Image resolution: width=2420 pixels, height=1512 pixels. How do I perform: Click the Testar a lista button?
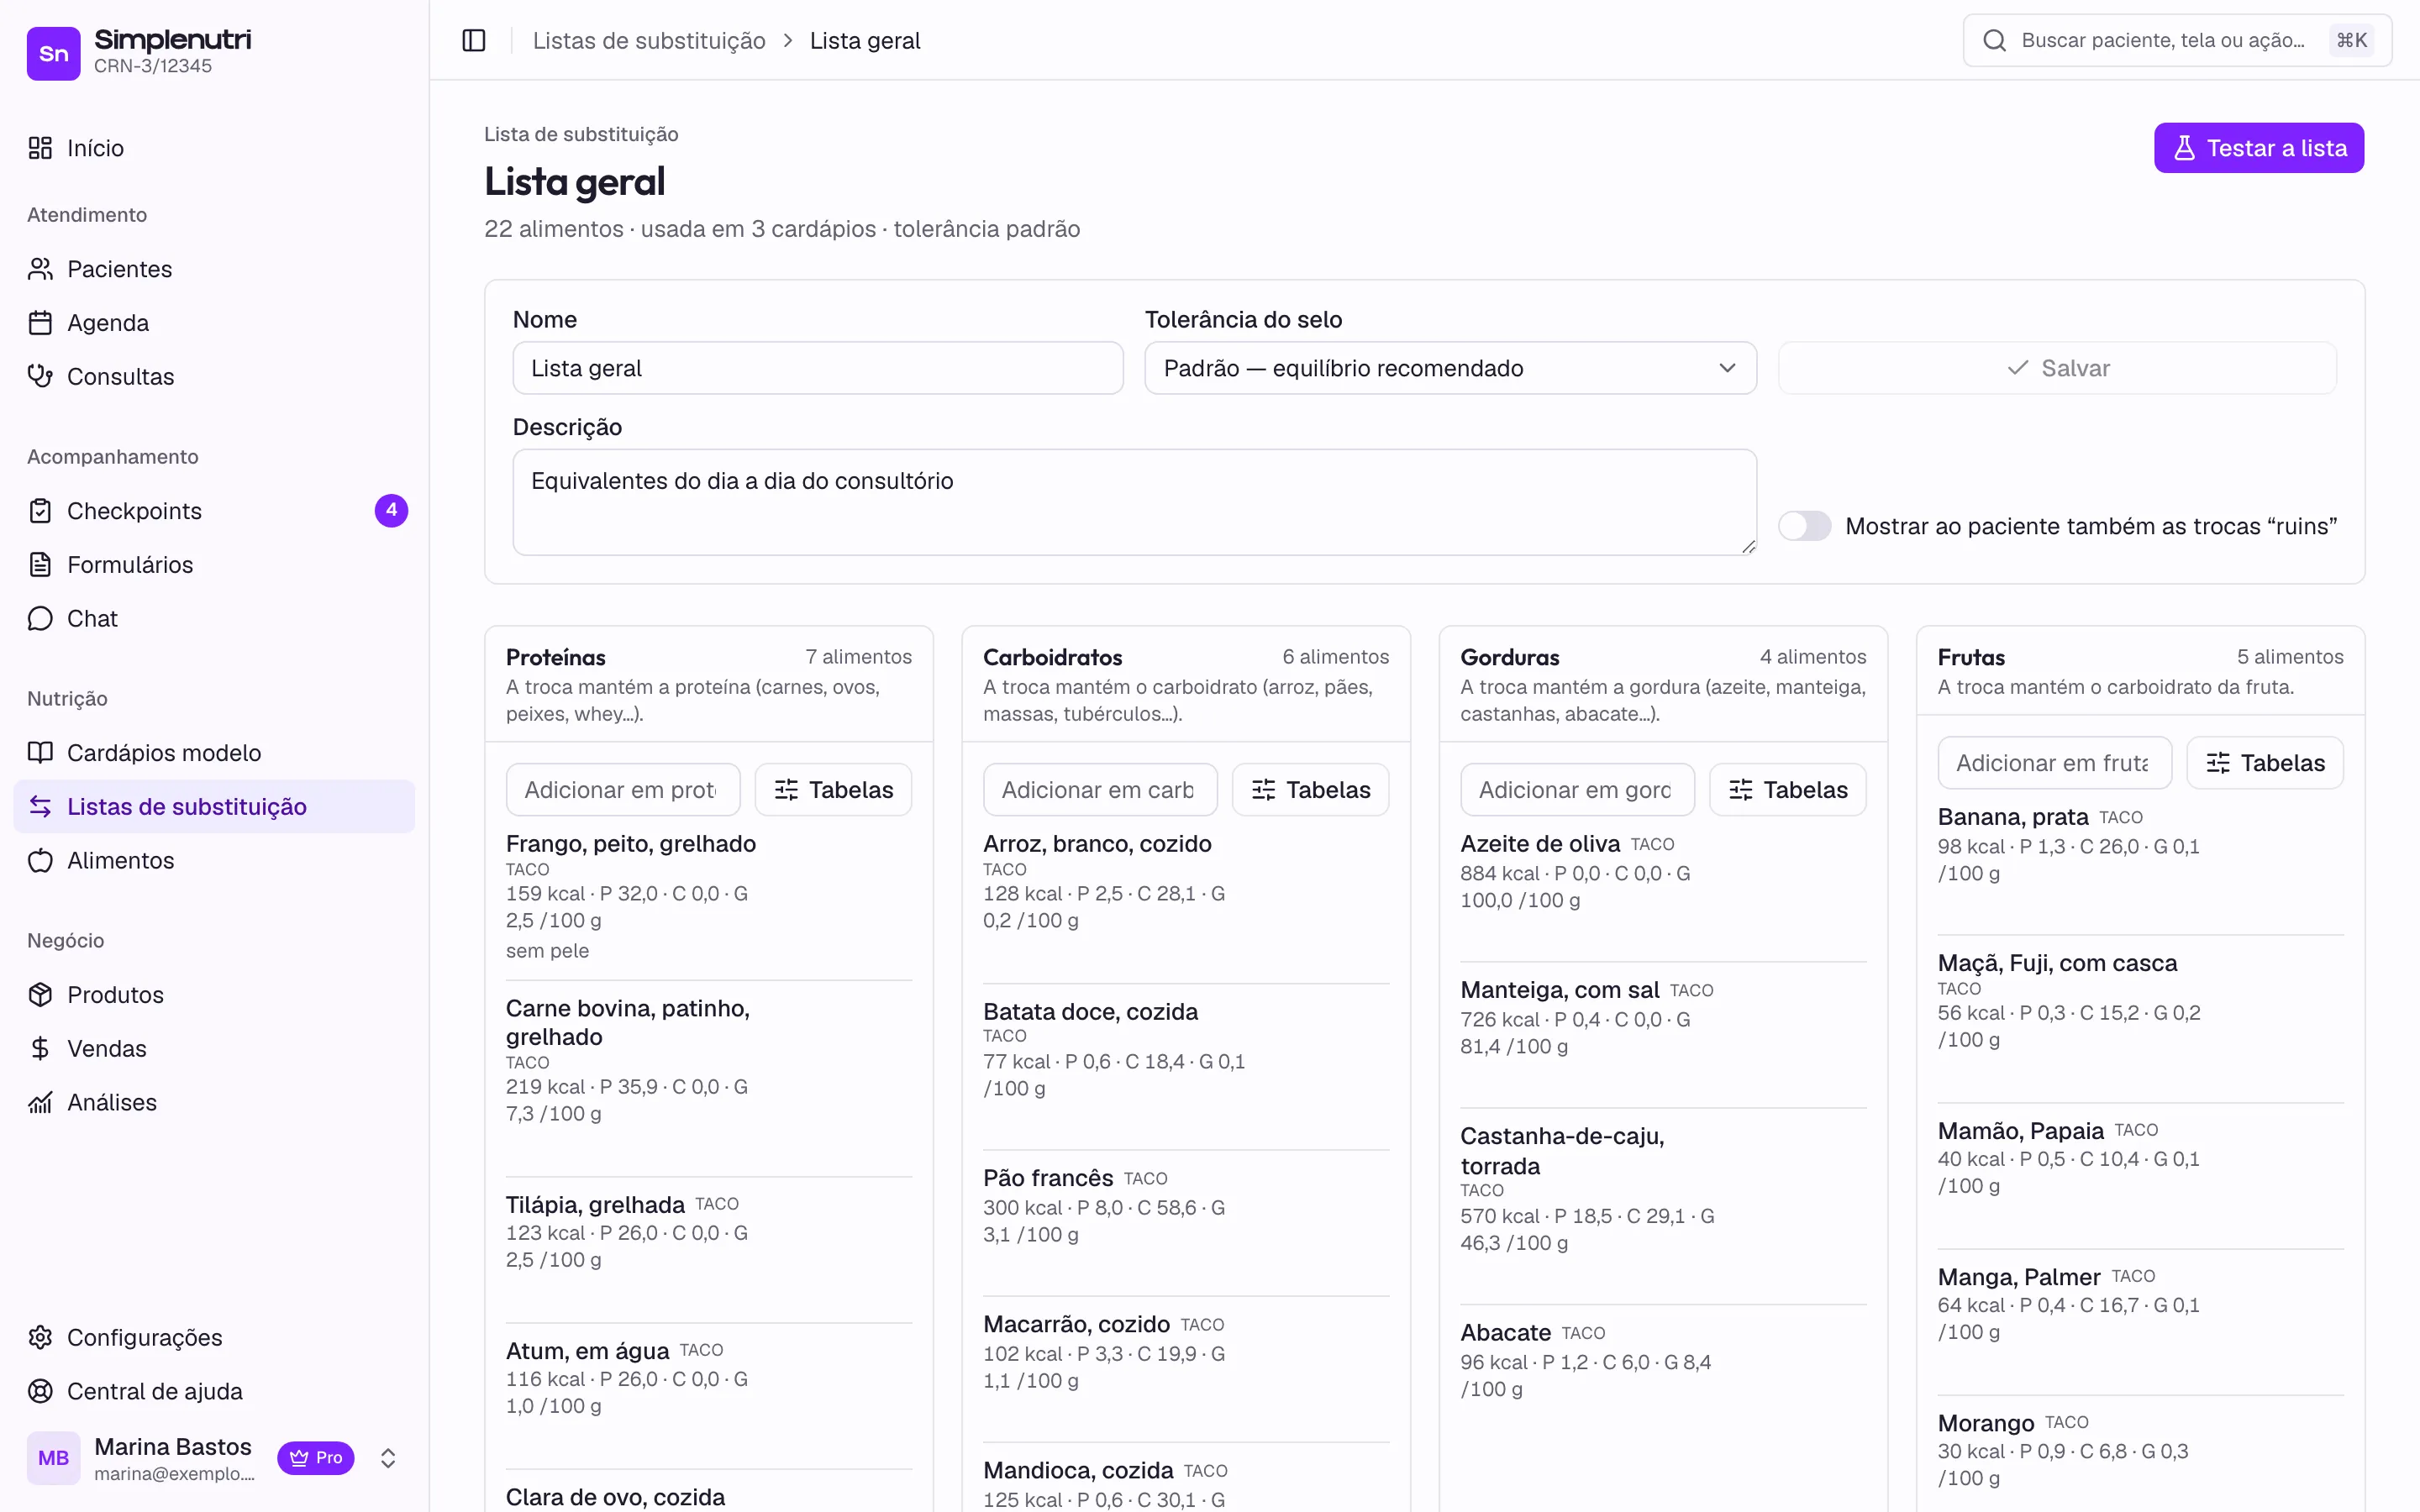pos(2259,148)
